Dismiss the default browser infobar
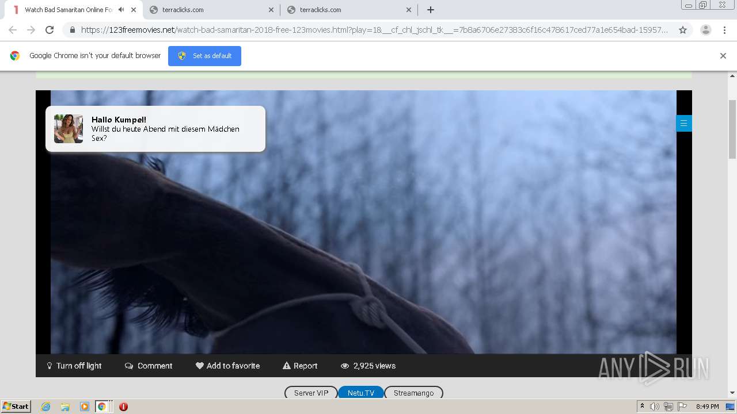737x414 pixels. pyautogui.click(x=723, y=56)
